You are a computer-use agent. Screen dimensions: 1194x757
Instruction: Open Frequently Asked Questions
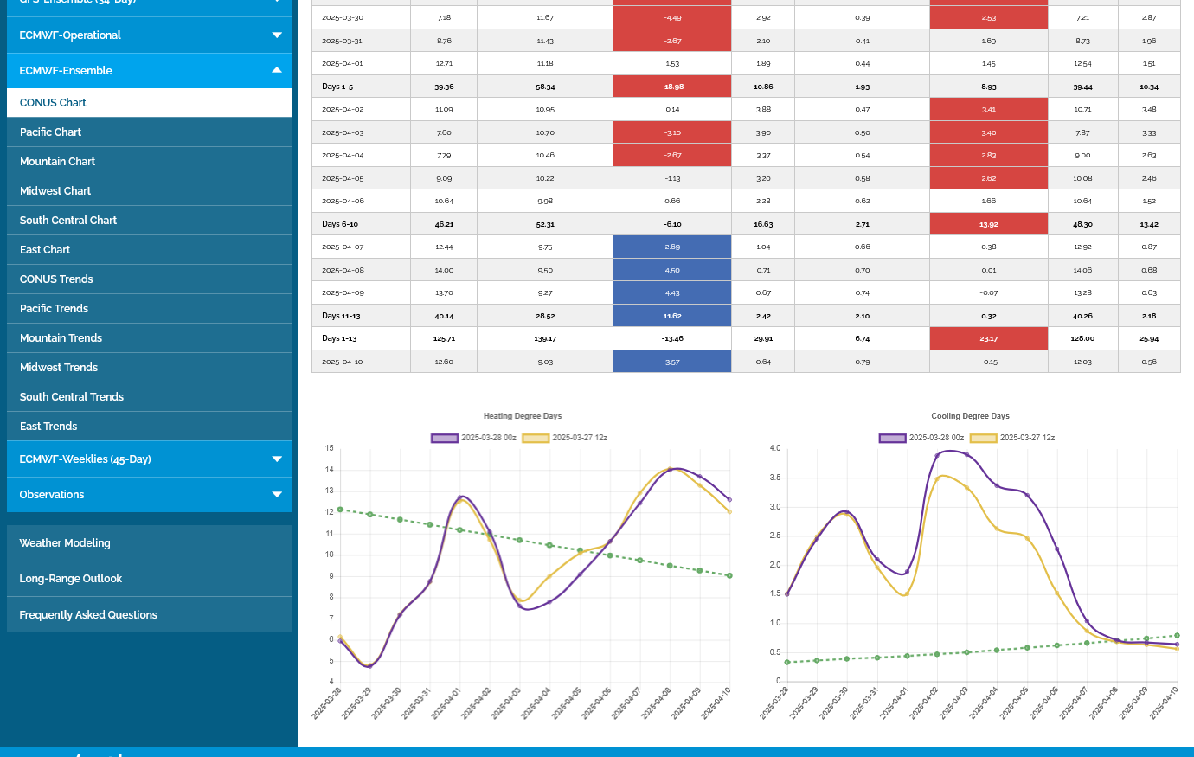88,615
